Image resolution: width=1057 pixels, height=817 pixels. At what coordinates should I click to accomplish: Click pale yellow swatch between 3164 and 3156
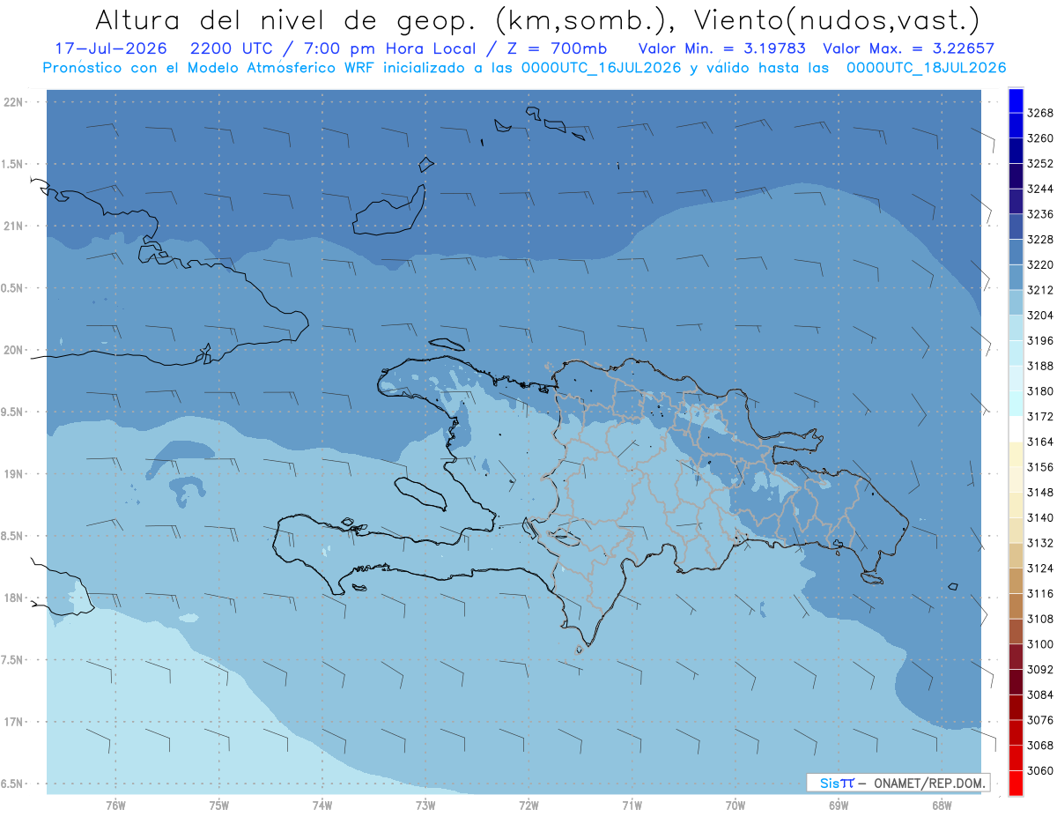click(1016, 455)
